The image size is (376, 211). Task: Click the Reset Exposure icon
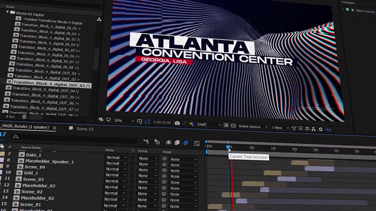[321, 129]
